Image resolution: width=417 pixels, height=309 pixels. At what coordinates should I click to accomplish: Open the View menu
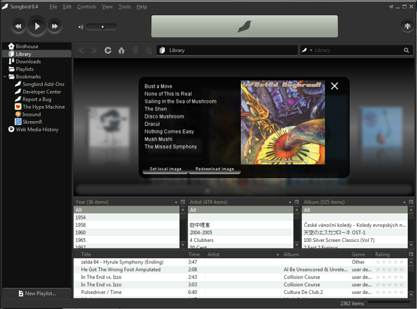pyautogui.click(x=107, y=7)
